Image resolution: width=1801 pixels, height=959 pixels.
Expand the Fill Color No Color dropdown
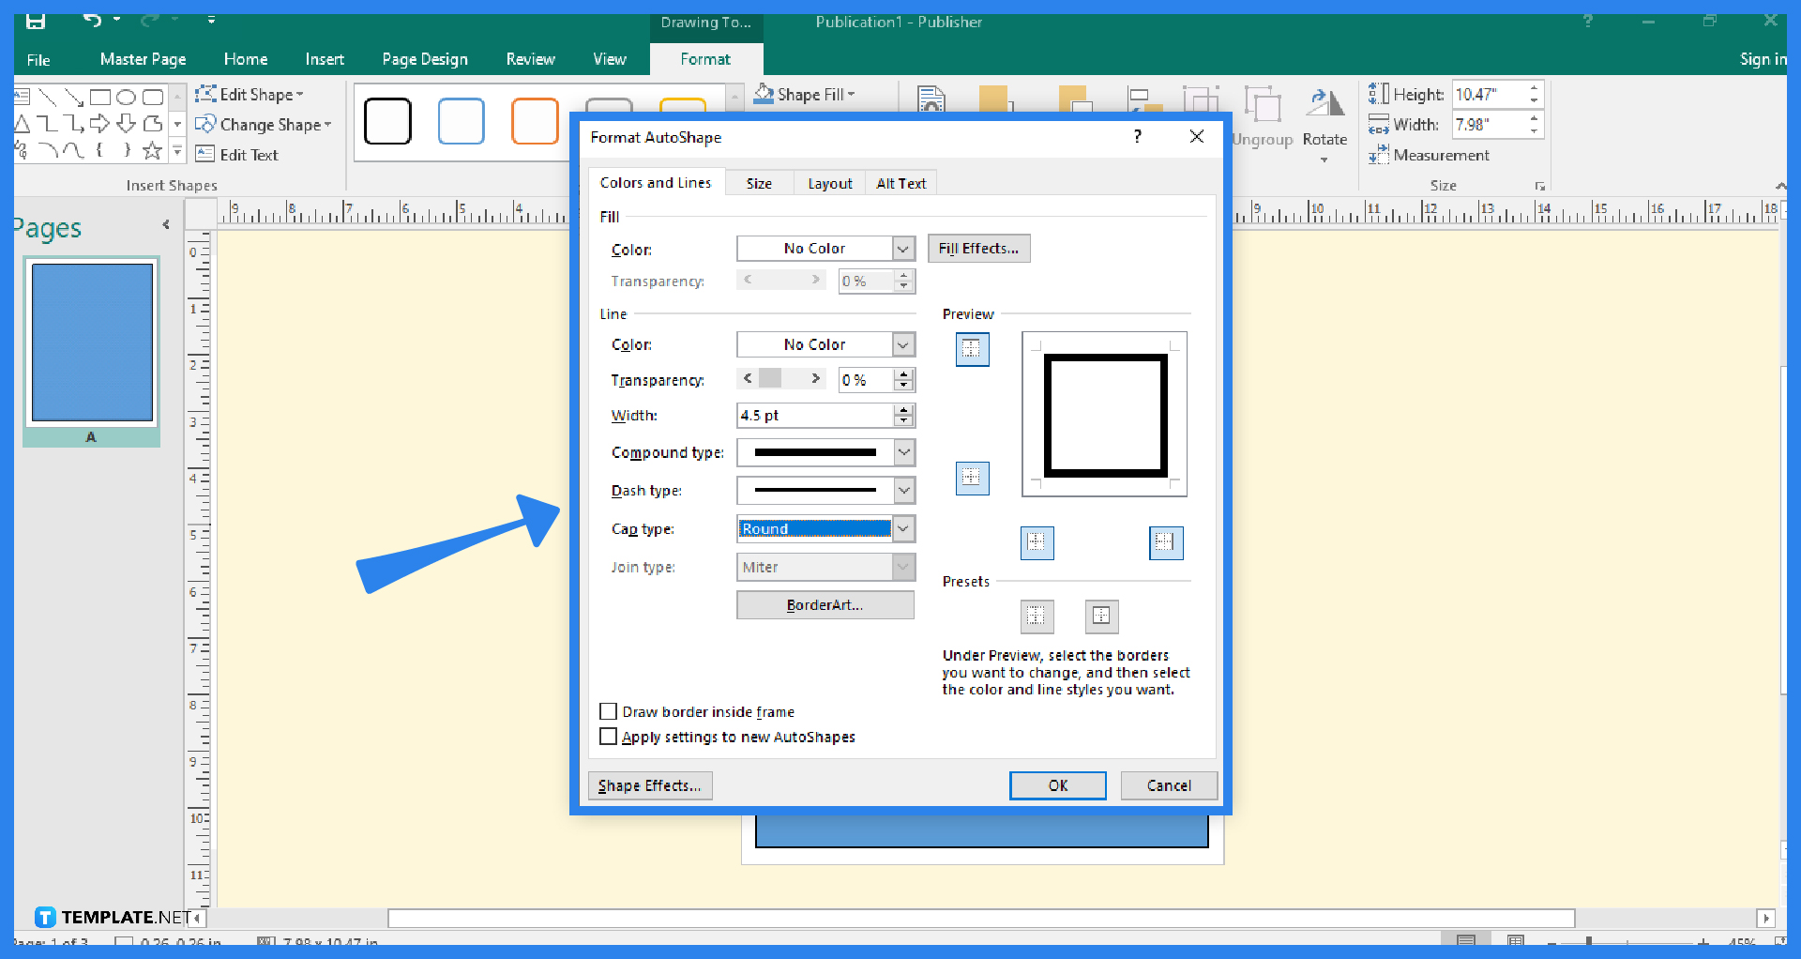(x=901, y=248)
